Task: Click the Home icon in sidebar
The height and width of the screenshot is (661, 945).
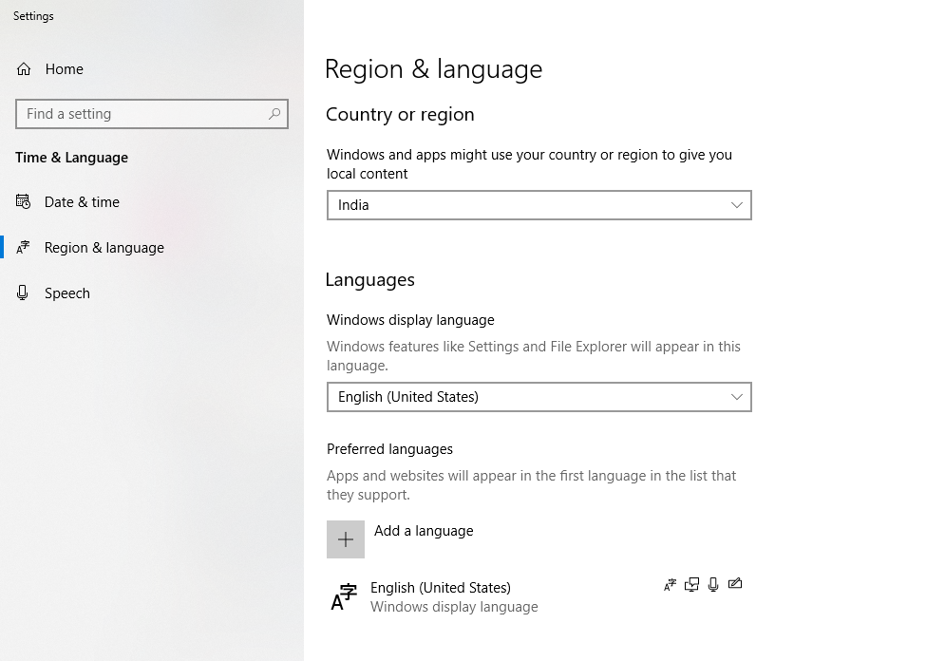Action: [24, 69]
